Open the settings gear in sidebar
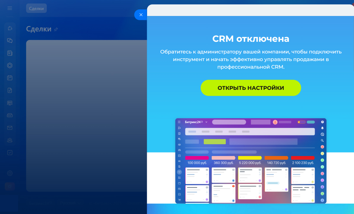354x214 pixels. click(x=10, y=173)
